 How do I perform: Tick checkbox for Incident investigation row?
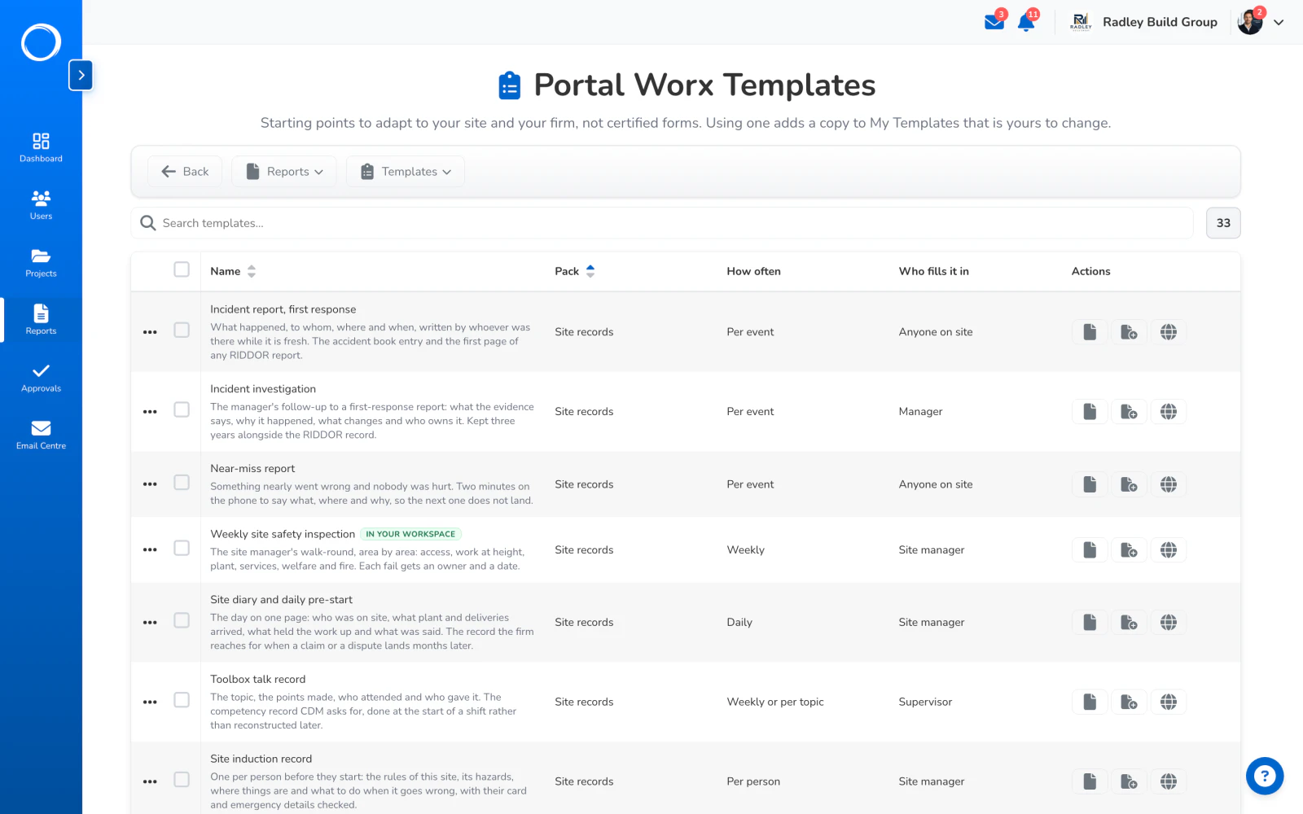182,409
